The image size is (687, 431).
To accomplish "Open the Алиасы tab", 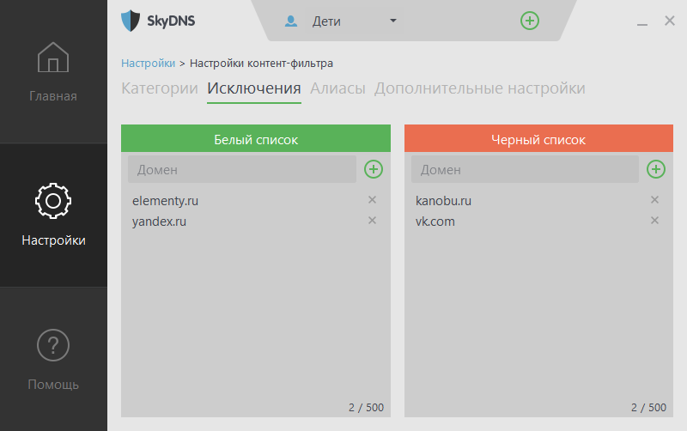I will pyautogui.click(x=337, y=88).
